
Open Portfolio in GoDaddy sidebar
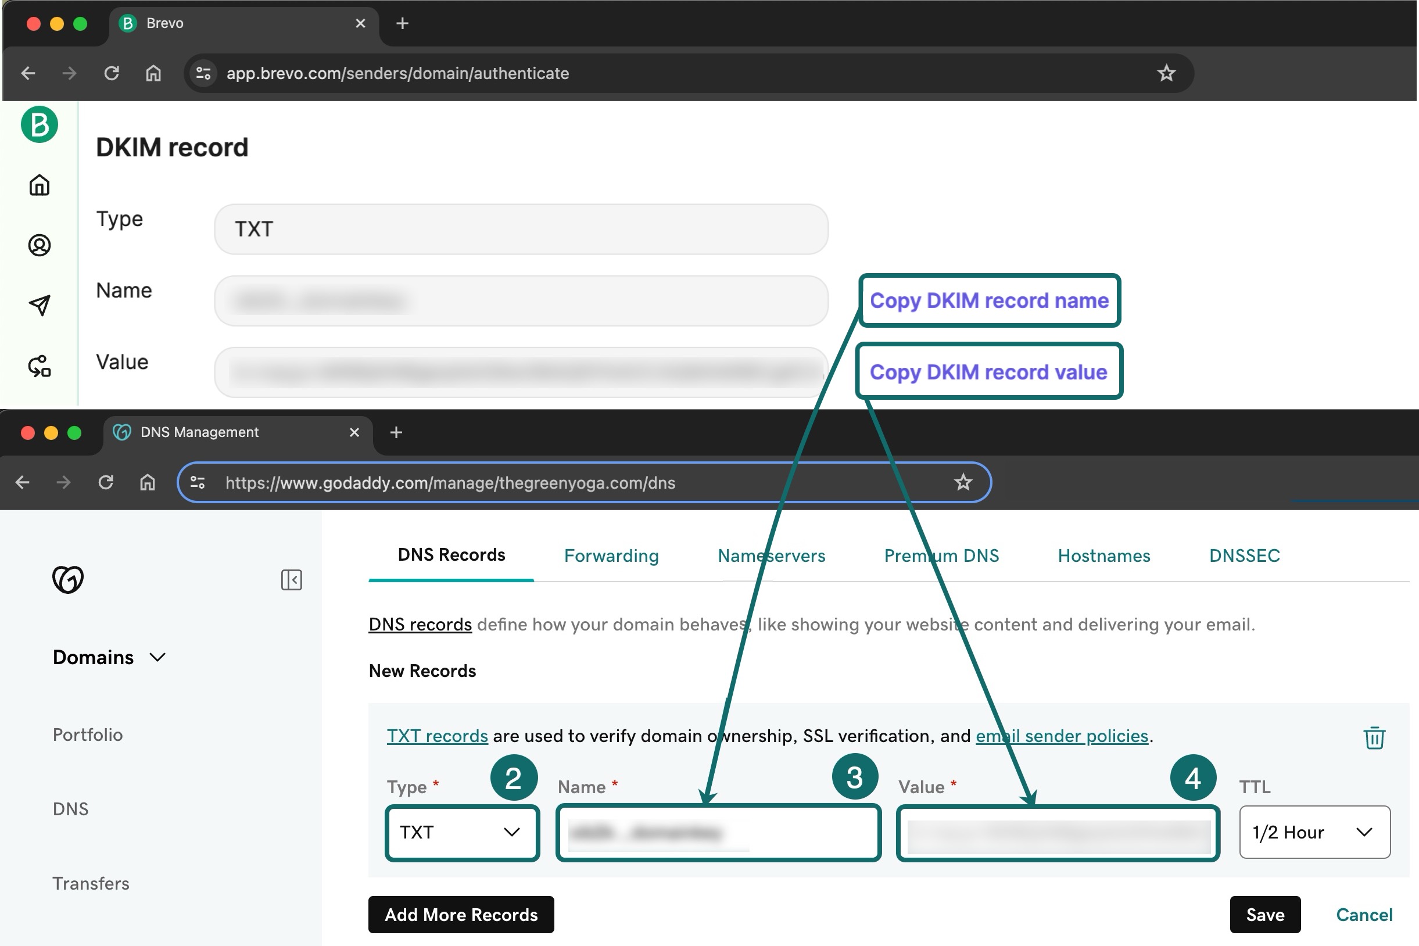[x=88, y=734]
